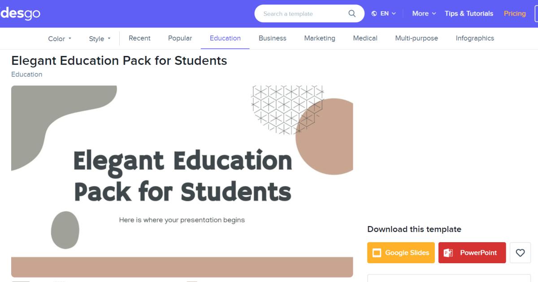Image resolution: width=538 pixels, height=282 pixels.
Task: Click the globe language icon
Action: [x=374, y=13]
